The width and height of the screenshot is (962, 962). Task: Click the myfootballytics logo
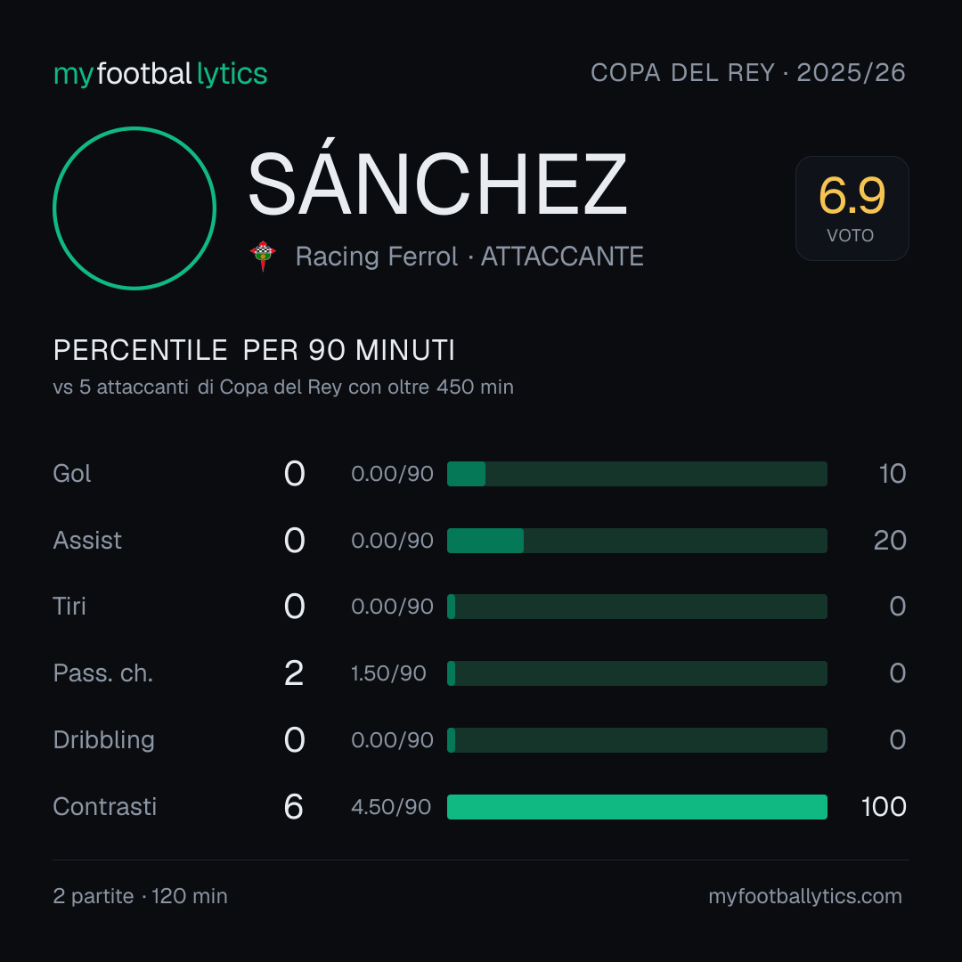[160, 74]
